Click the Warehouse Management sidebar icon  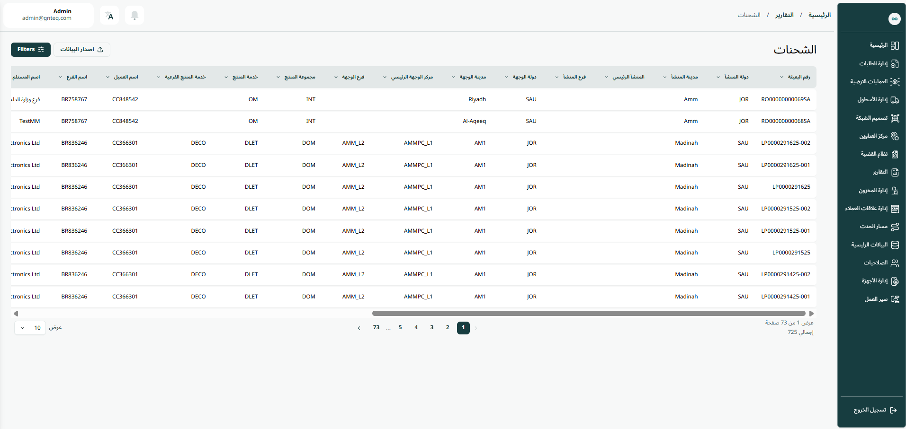895,191
